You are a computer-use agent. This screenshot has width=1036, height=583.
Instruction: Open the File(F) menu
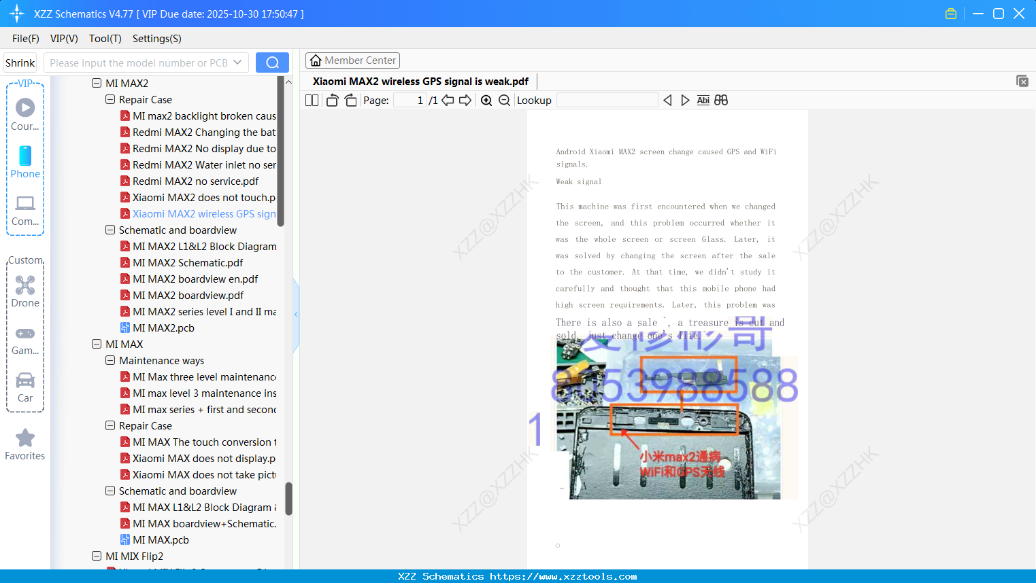click(x=26, y=39)
